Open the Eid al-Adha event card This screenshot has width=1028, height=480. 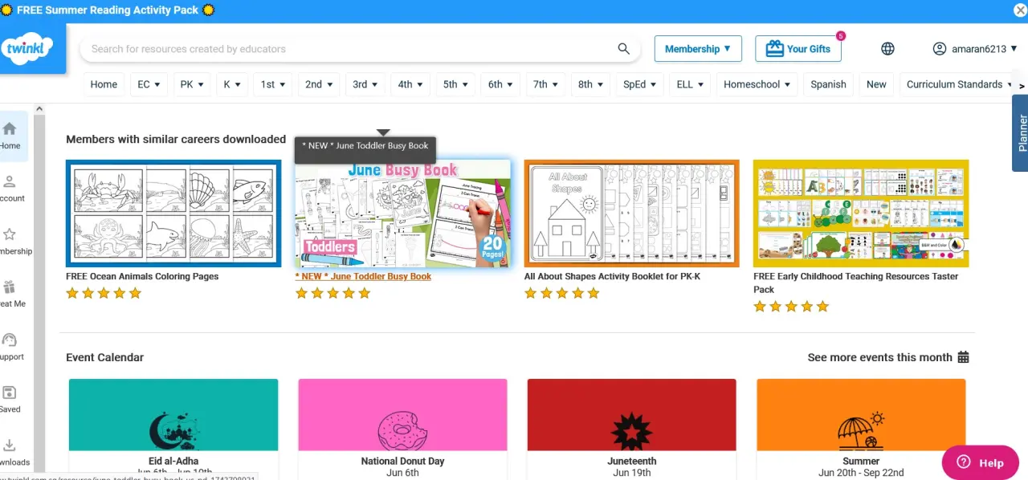[173, 429]
